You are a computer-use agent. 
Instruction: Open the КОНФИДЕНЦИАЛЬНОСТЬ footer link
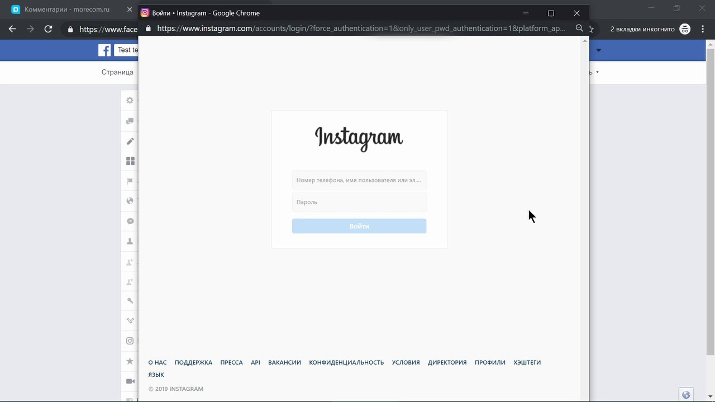tap(346, 362)
